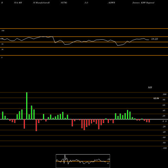Image resolution: width=168 pixels, height=168 pixels.
Task: Click the 'SI MunafaSutraR' header text
Action: click(41, 3)
